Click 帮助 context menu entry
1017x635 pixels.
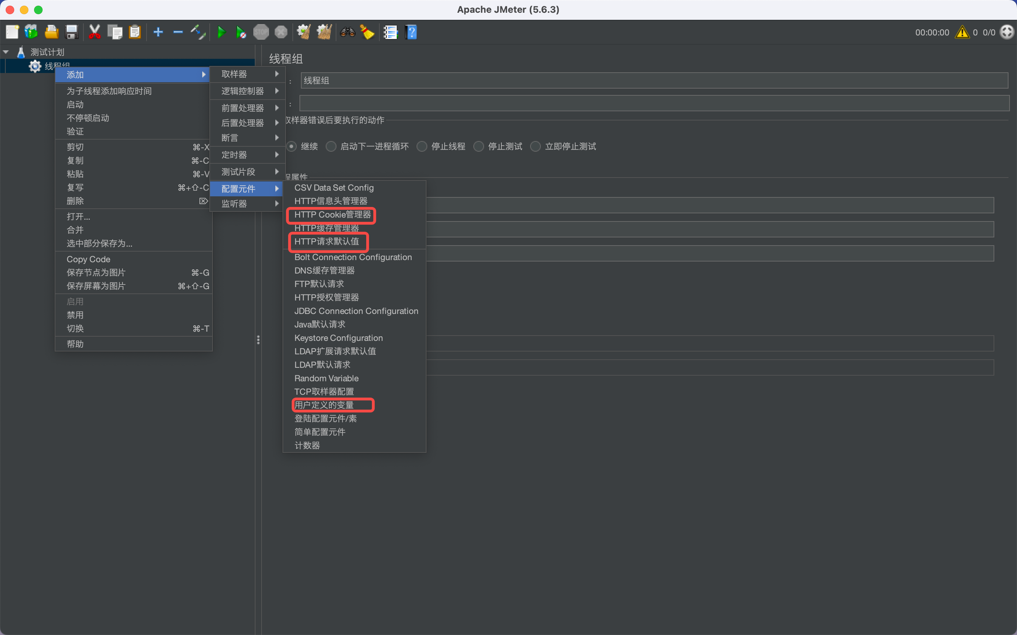click(133, 344)
